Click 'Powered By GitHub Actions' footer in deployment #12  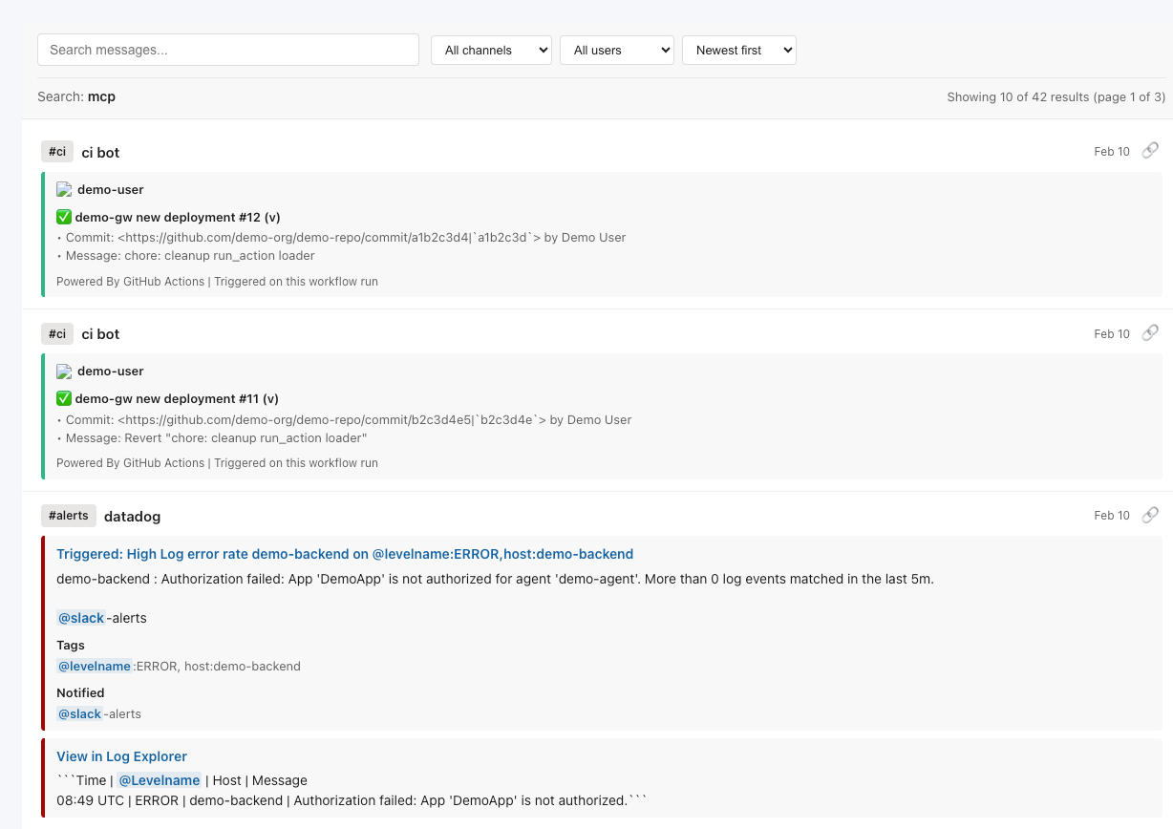tap(217, 281)
